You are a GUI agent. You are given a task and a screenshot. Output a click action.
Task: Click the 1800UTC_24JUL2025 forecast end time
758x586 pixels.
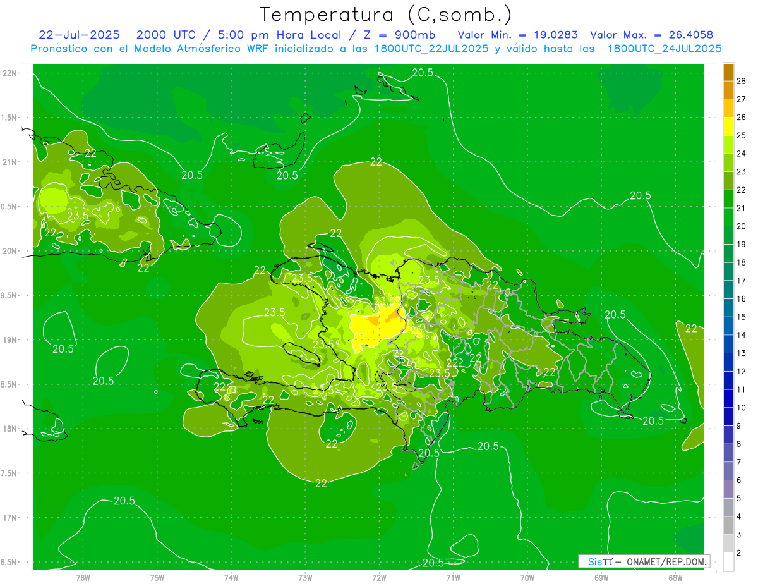pos(665,49)
